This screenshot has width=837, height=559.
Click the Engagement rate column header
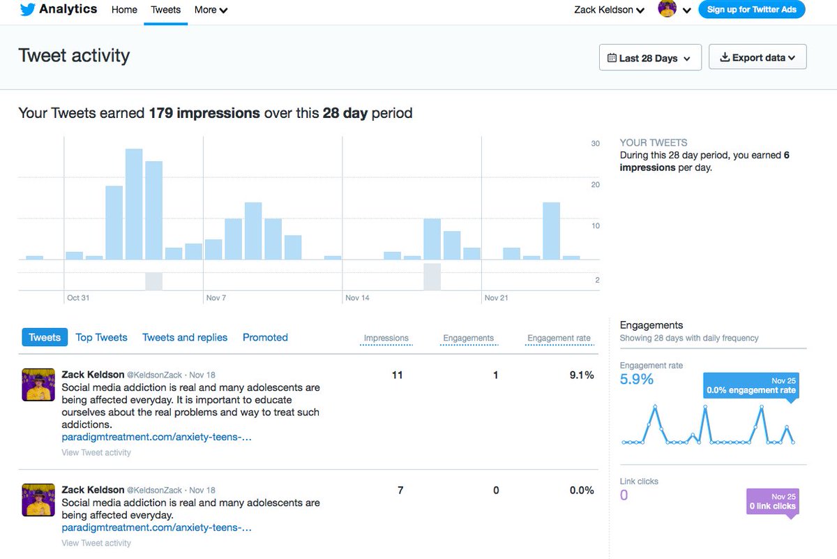[x=559, y=338]
